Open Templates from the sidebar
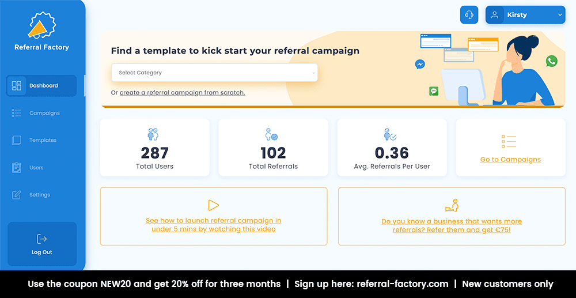The width and height of the screenshot is (576, 298). pos(43,140)
